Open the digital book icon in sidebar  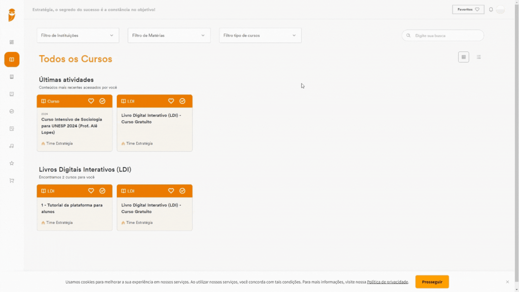[12, 94]
